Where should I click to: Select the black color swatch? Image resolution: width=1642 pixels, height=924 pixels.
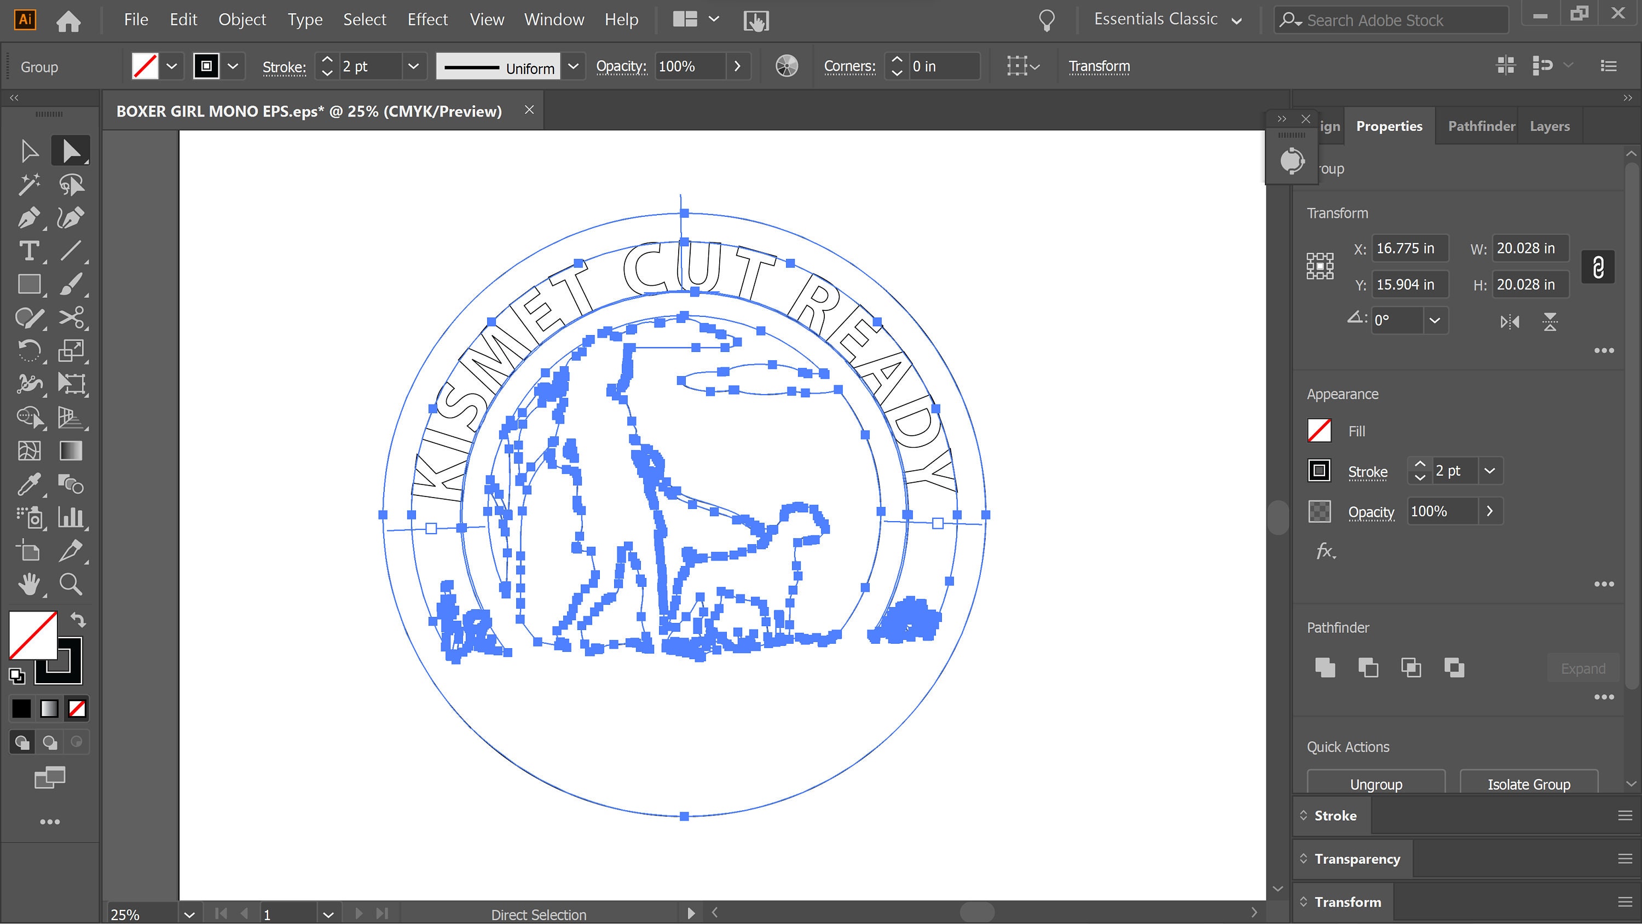coord(21,708)
